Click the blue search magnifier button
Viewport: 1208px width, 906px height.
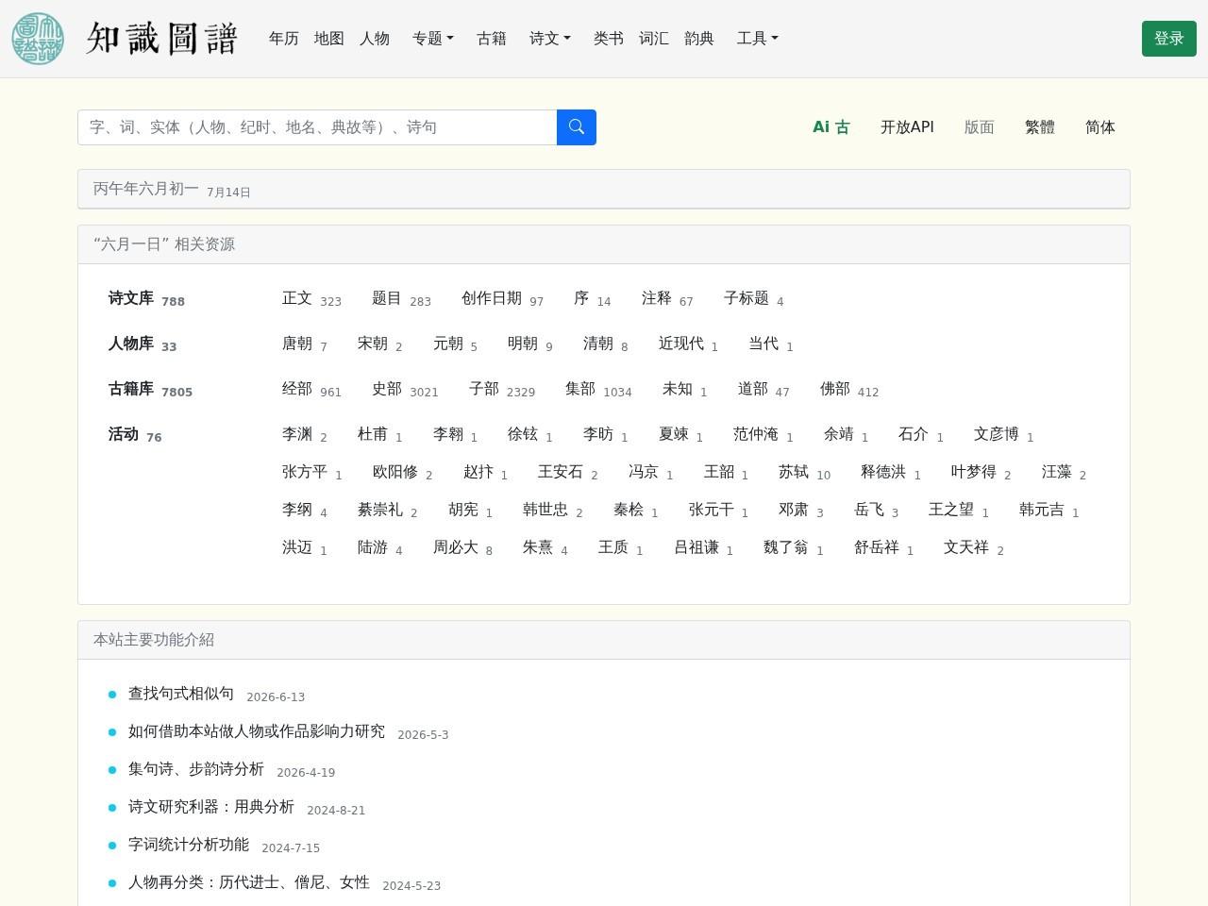(x=577, y=127)
